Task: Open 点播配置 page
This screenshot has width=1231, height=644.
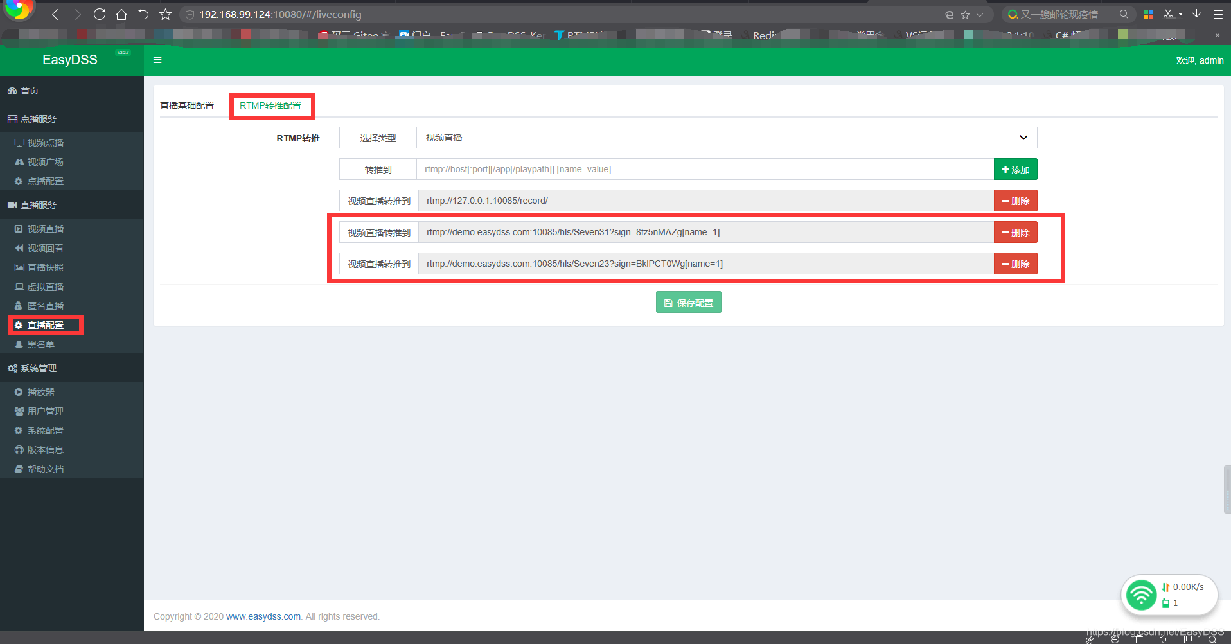Action: [39, 181]
